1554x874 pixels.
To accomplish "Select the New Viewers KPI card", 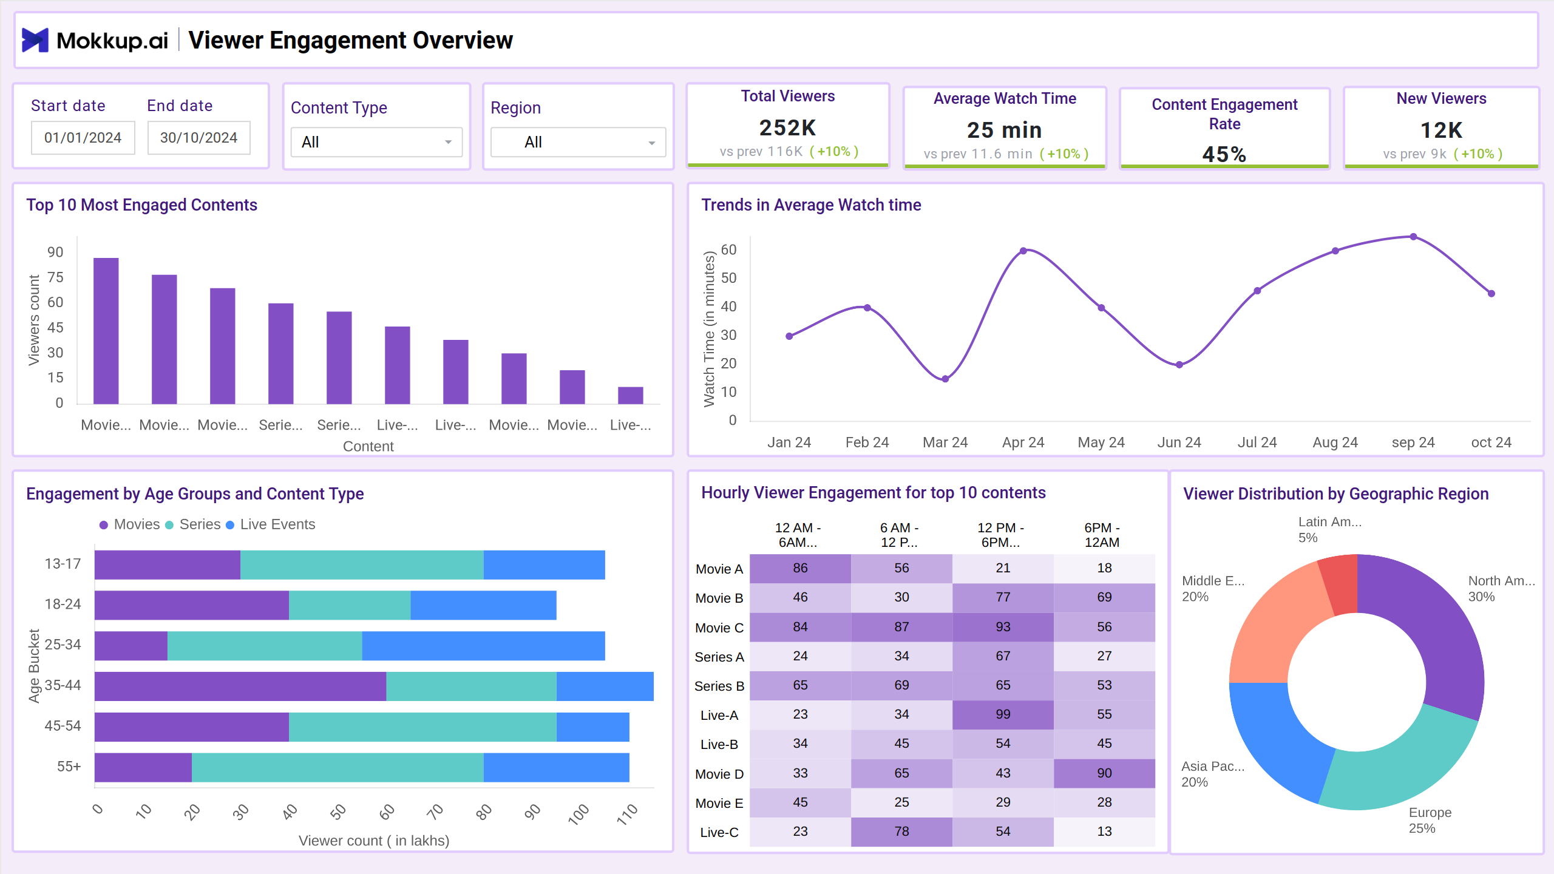I will click(x=1441, y=127).
